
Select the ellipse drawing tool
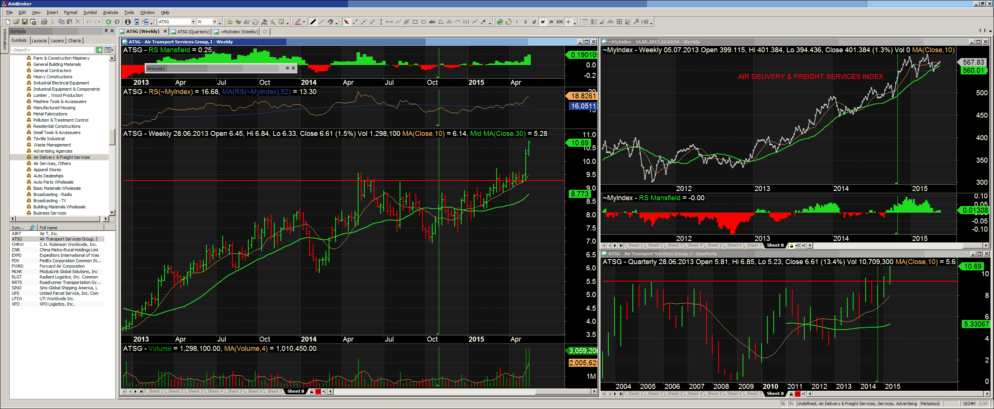point(423,22)
